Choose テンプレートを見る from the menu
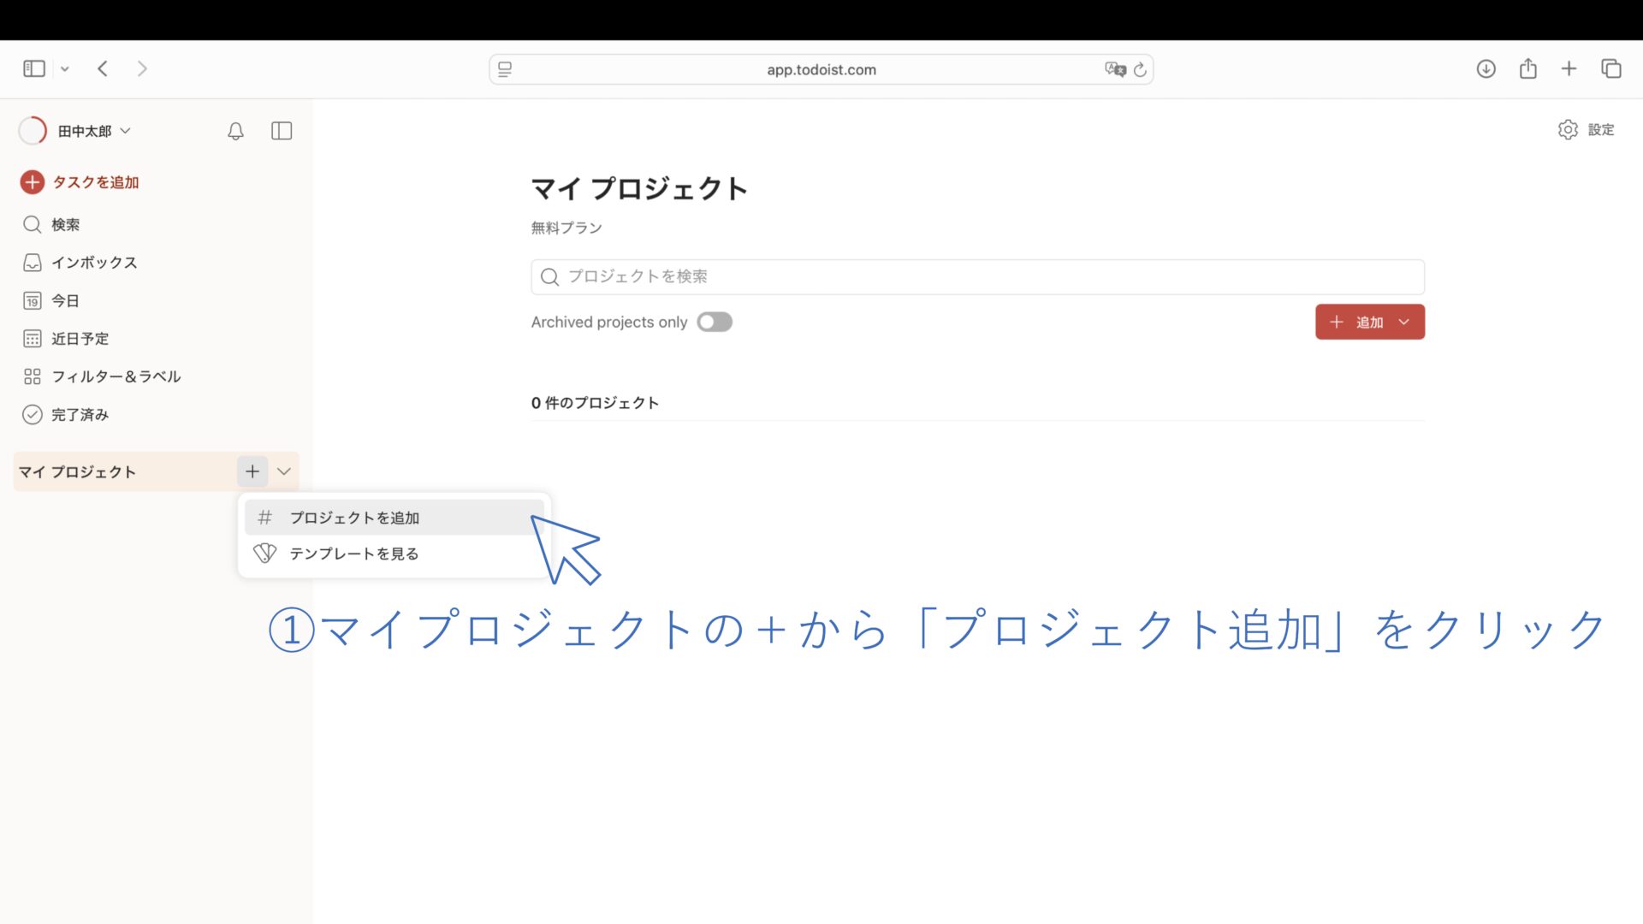 [x=353, y=553]
